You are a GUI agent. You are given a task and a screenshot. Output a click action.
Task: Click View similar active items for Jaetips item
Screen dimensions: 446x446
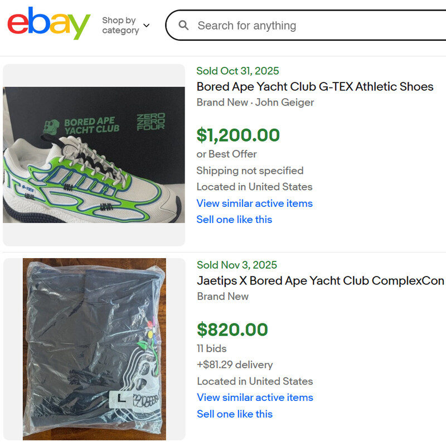[x=255, y=397]
